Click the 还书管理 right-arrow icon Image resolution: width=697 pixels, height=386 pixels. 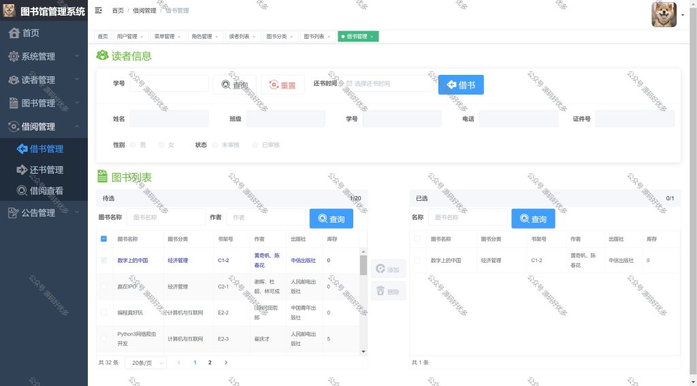click(22, 170)
